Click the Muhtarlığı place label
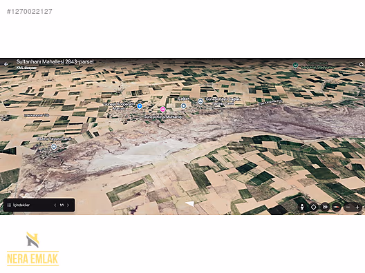 click(x=162, y=117)
